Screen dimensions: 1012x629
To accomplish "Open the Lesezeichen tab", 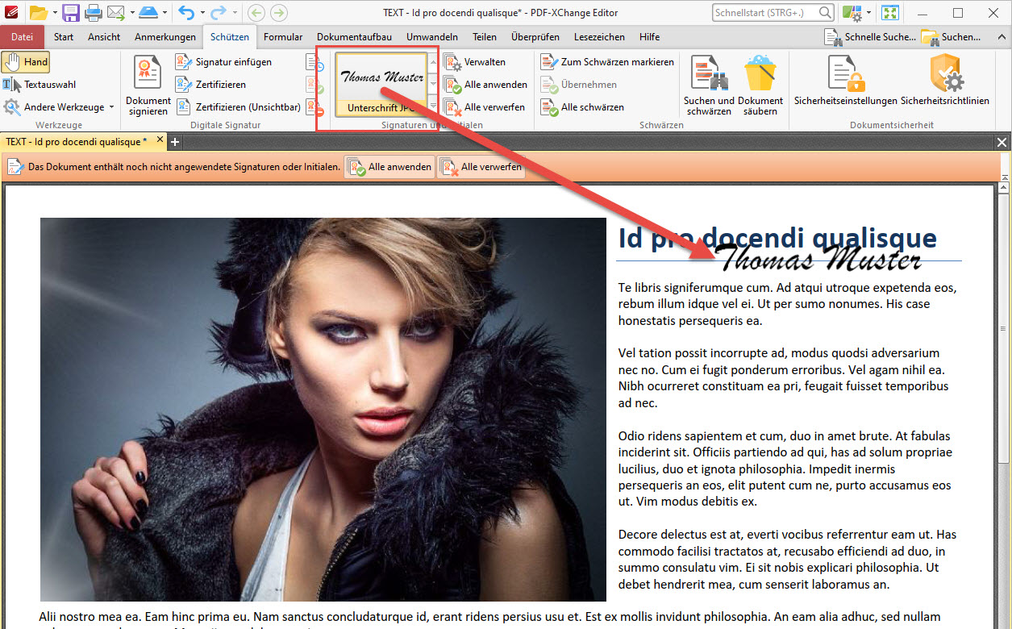I will [599, 37].
